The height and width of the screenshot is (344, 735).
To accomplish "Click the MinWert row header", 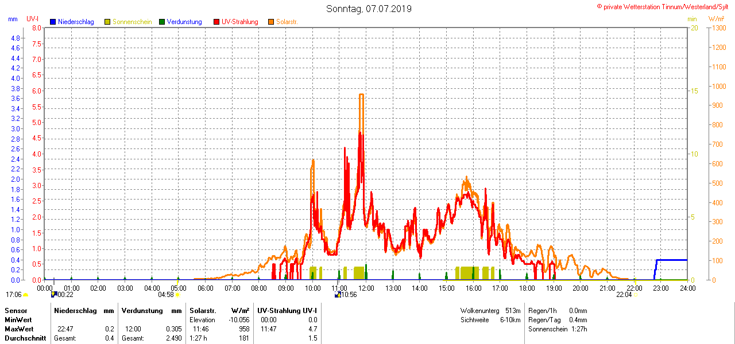I will [18, 320].
